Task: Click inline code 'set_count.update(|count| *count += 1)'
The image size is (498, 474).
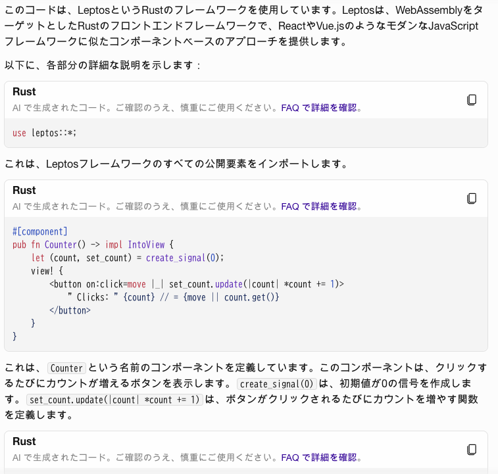Action: (x=114, y=400)
